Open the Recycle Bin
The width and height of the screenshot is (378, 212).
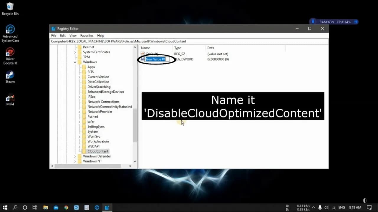pyautogui.click(x=10, y=6)
